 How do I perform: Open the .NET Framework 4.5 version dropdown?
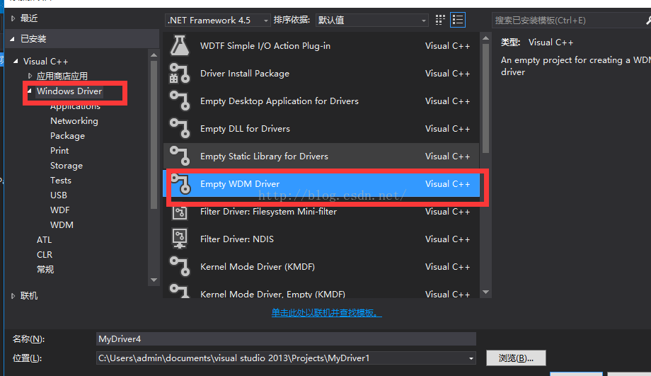(217, 20)
